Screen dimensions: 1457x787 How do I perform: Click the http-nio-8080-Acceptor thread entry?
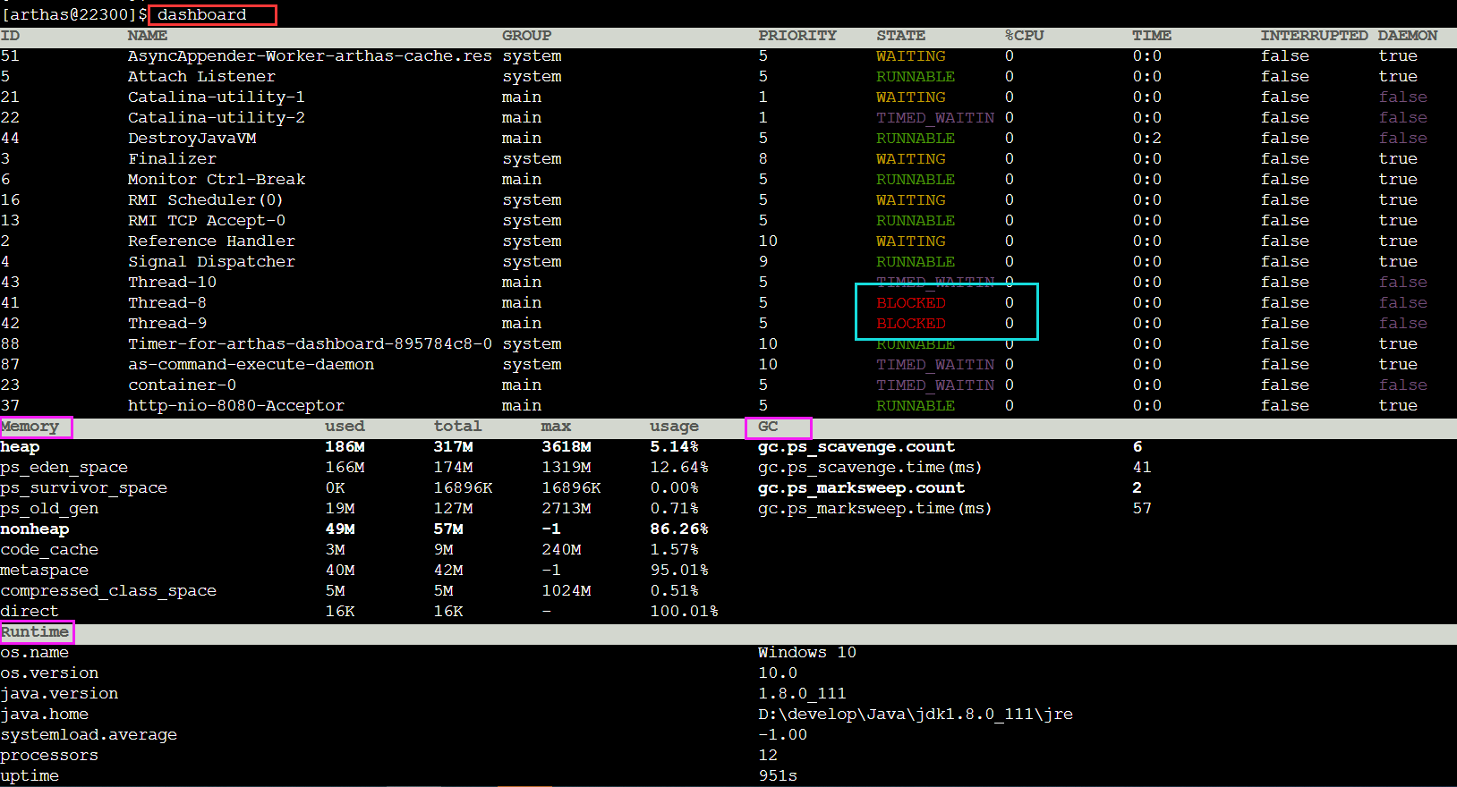(x=235, y=406)
